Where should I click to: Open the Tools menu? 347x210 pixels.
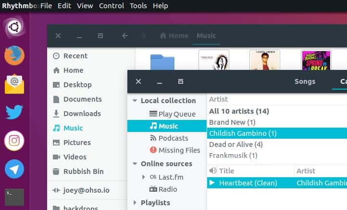click(138, 6)
